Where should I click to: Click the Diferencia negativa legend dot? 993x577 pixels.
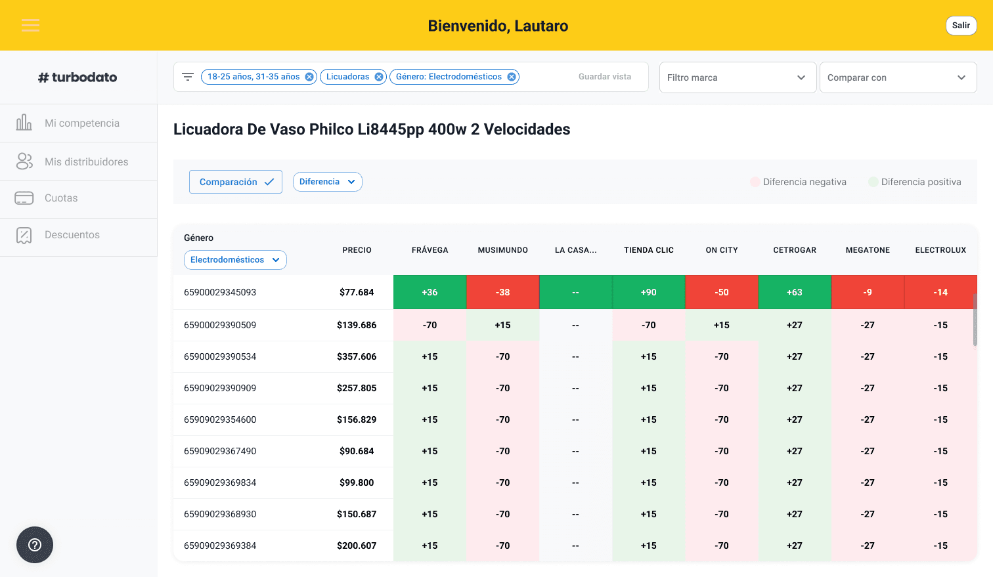click(755, 182)
